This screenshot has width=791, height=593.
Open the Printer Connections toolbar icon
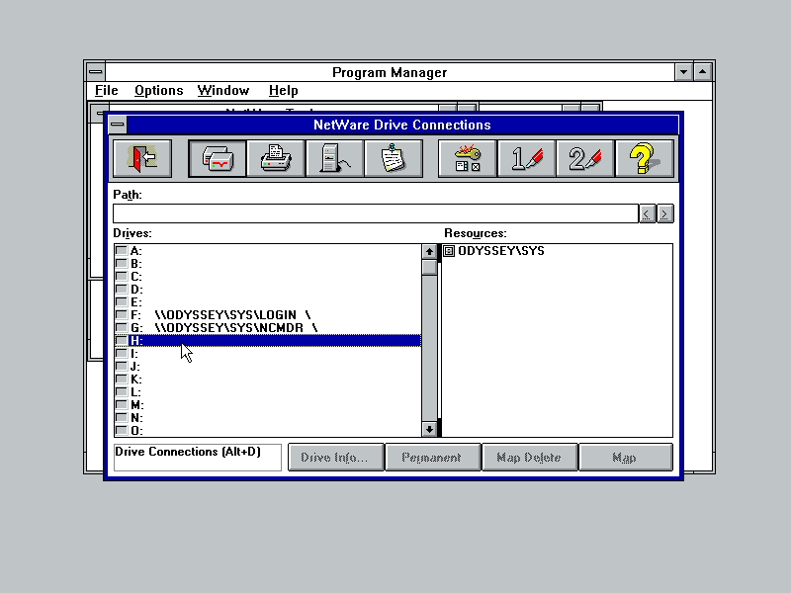tap(276, 159)
